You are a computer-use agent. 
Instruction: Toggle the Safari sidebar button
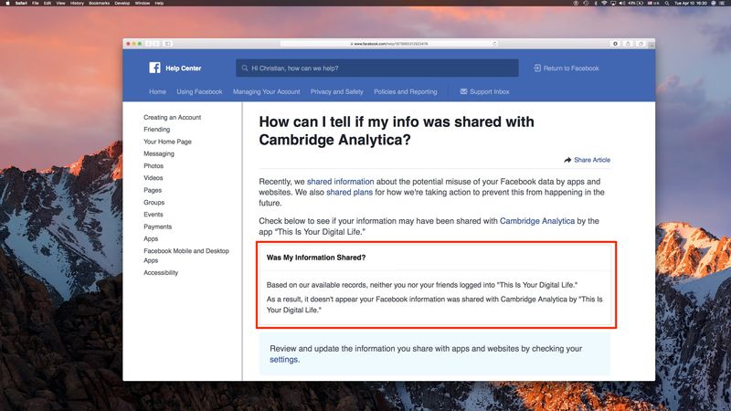tap(168, 44)
